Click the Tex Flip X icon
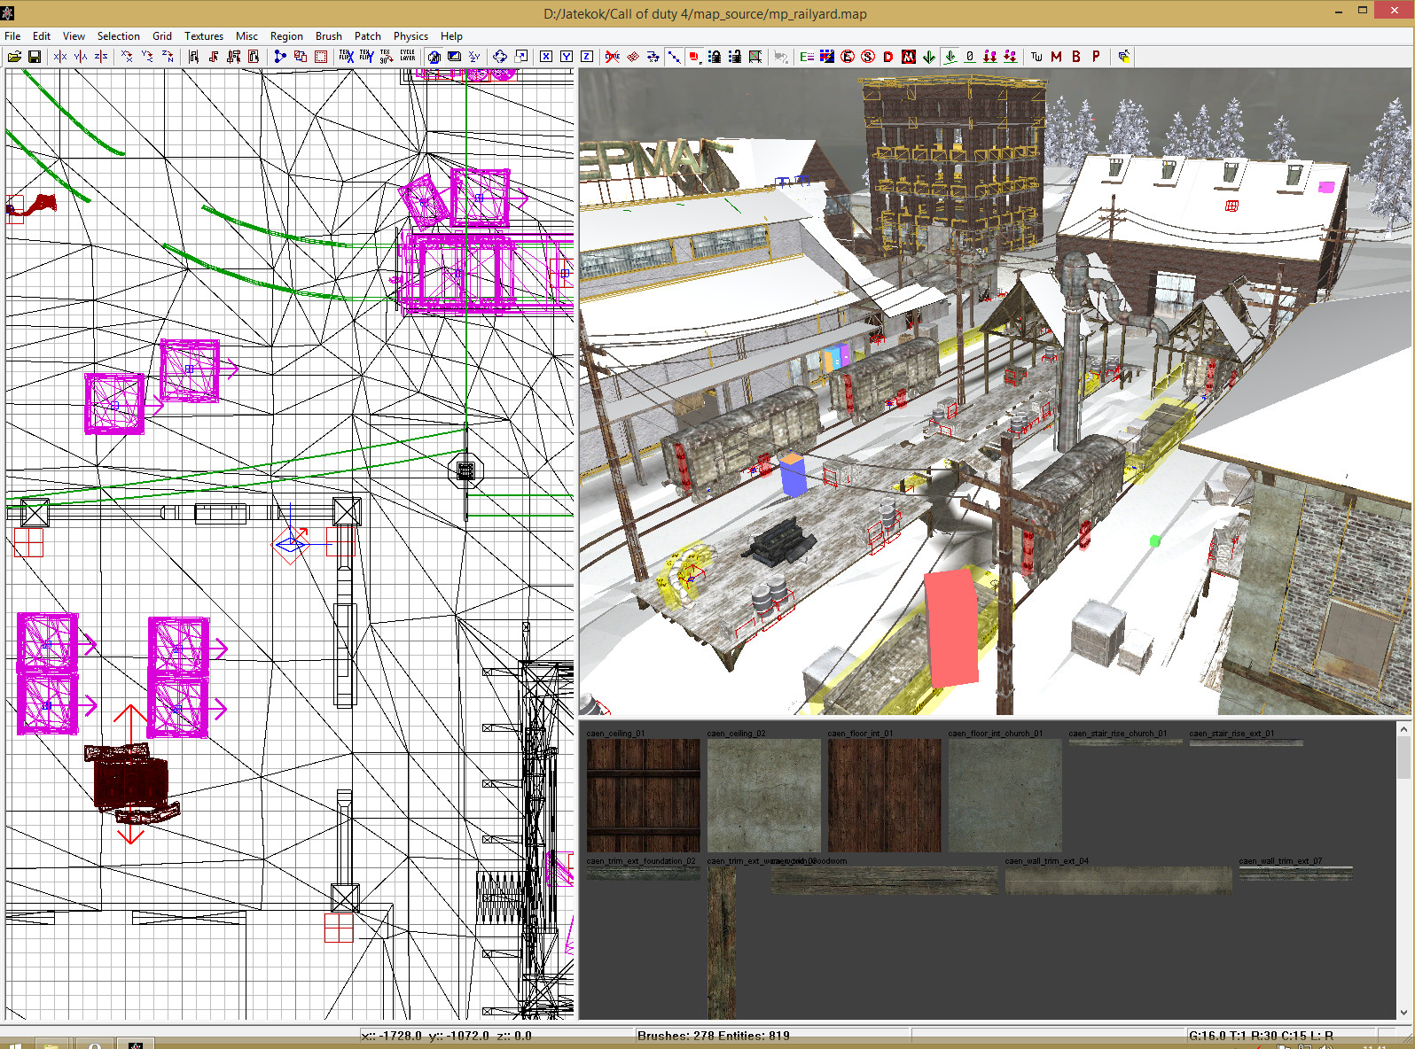 [x=347, y=57]
